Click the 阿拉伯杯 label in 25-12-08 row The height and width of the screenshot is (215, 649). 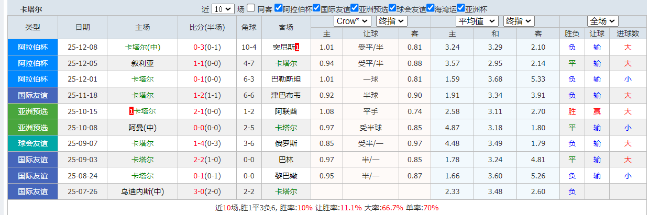32,47
